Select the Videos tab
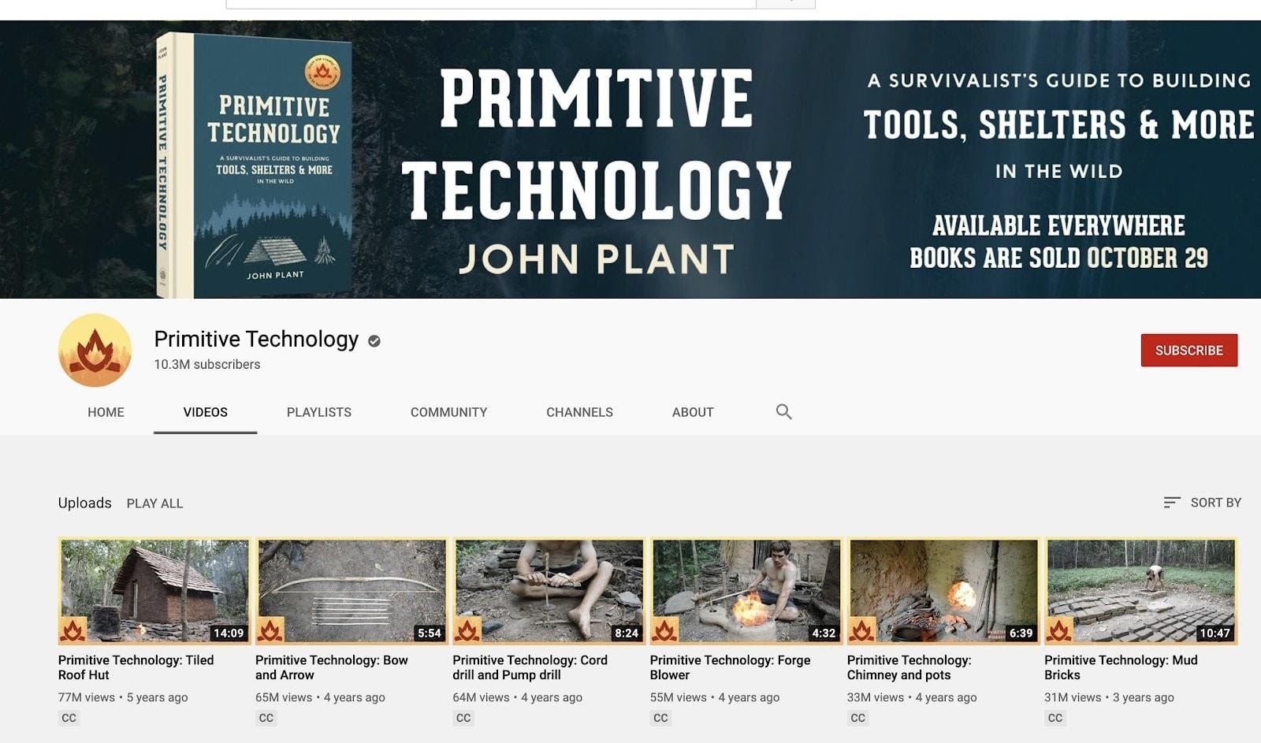Viewport: 1261px width, 743px height. (205, 412)
